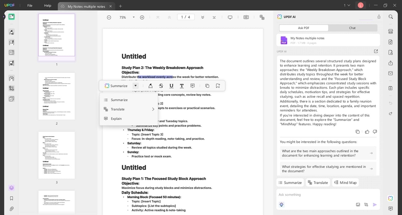The image size is (402, 215).
Task: Choose Explain from the AI dropdown menu
Action: click(116, 118)
